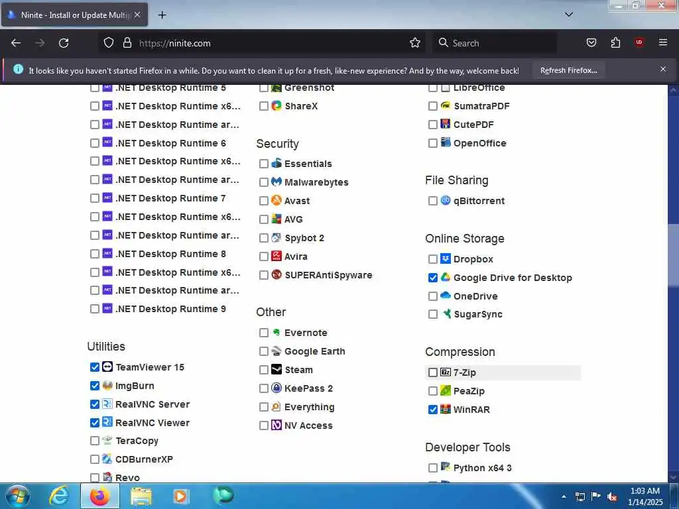Close the Ninite tab

click(x=137, y=15)
